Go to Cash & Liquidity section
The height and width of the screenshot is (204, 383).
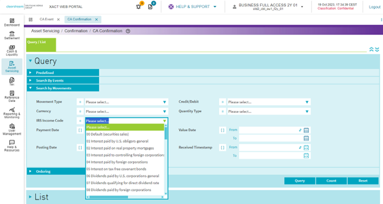(12, 50)
